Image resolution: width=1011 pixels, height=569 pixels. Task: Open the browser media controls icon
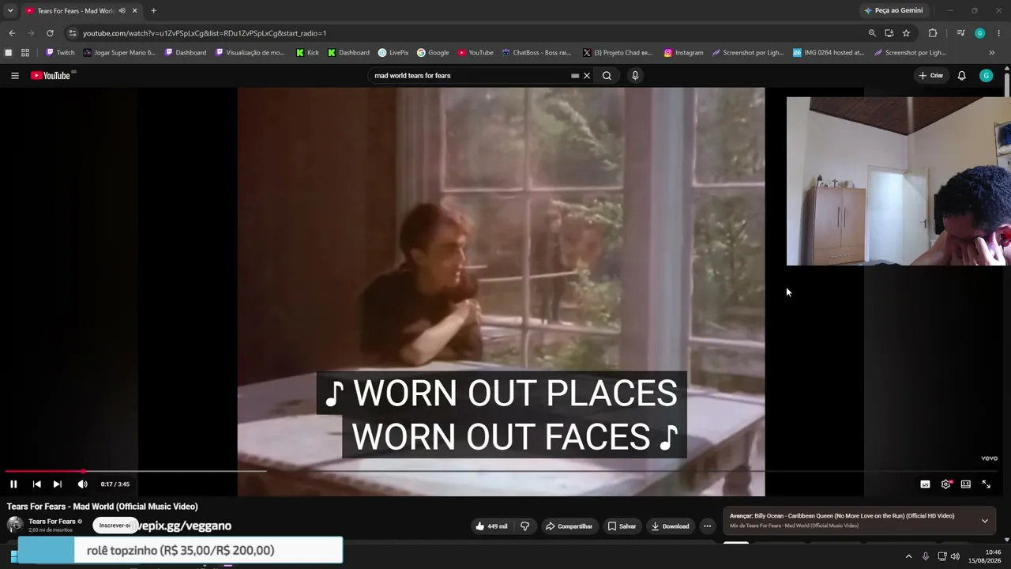pos(960,33)
